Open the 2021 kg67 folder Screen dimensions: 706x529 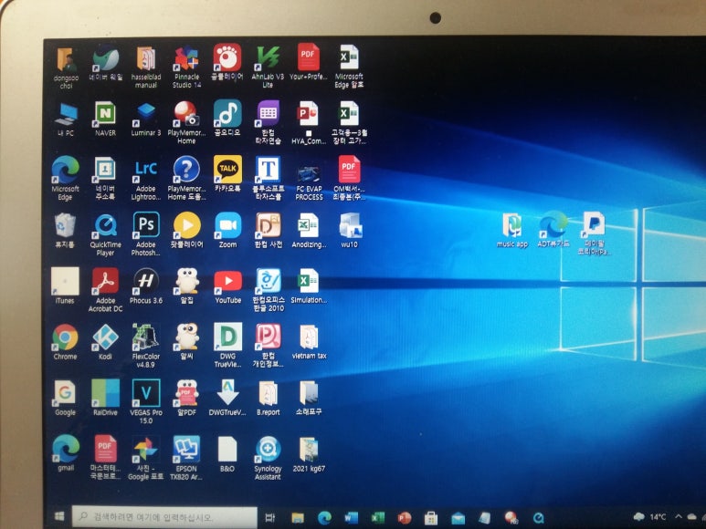tap(309, 454)
